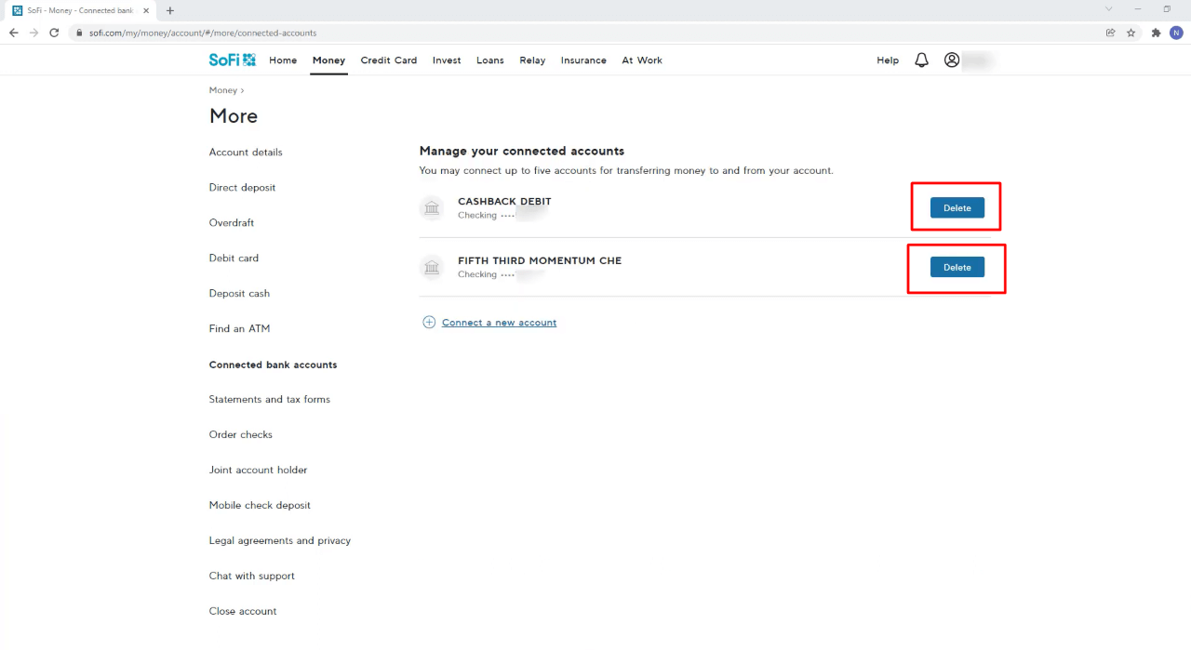Close the SoFi browser tab

click(146, 10)
